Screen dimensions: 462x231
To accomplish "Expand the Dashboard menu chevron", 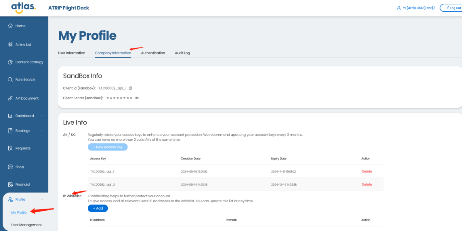I will [x=42, y=116].
